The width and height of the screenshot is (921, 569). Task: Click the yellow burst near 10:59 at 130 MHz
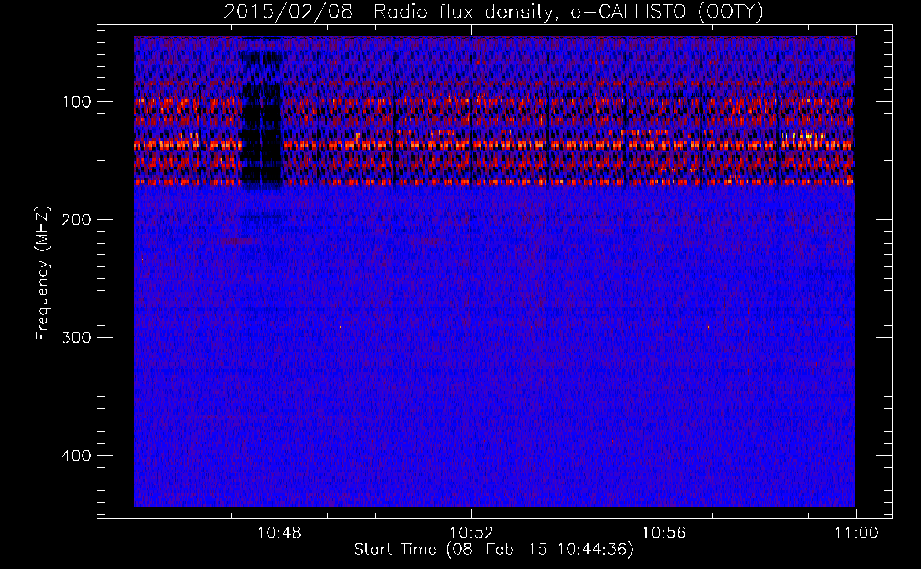[803, 136]
